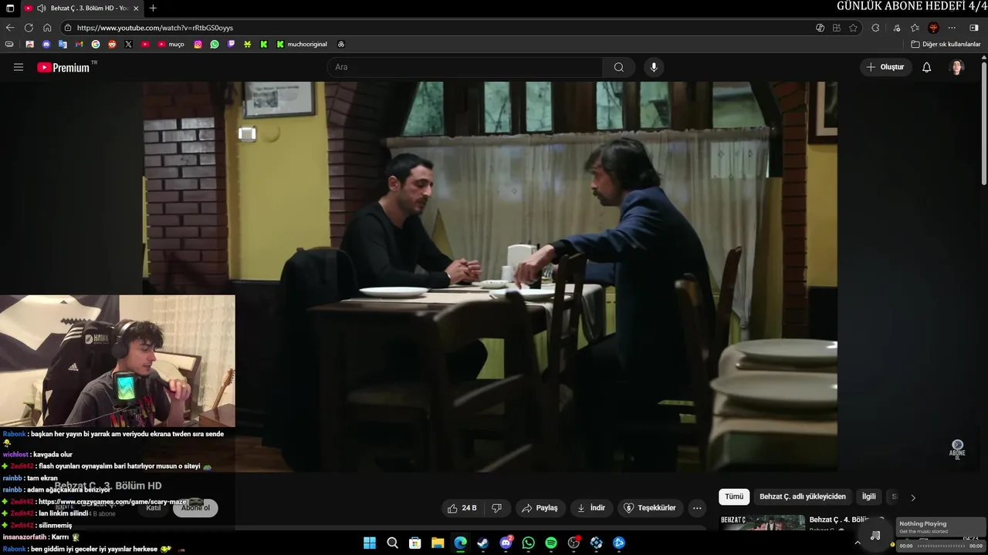Click the Abone watermark on video
988x555 pixels.
pos(957,449)
